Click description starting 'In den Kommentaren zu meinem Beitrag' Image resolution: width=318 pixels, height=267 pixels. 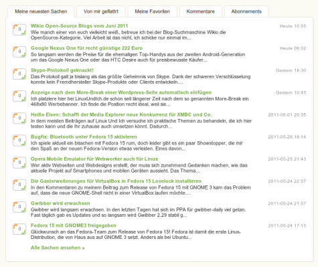[x=141, y=190]
